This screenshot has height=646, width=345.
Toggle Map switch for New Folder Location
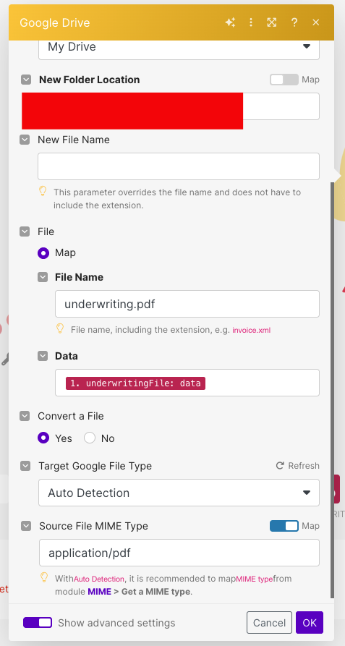click(284, 80)
